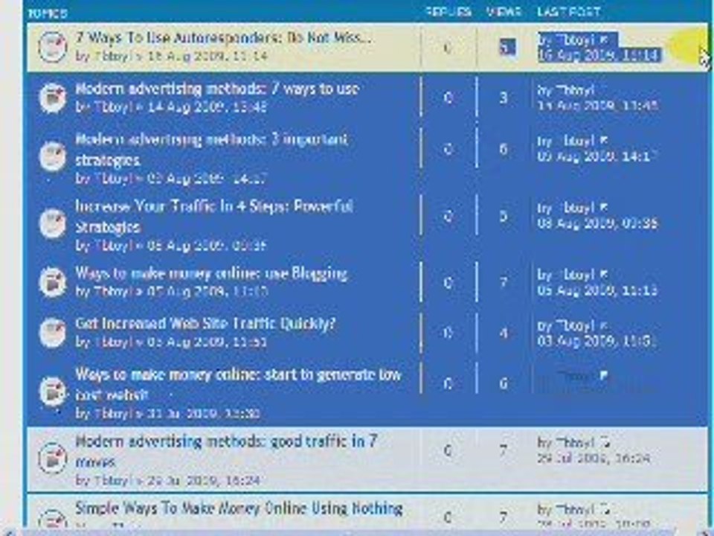Viewport: 714px width, 536px height.
Task: Click highlighted views count in Autoresponders row
Action: 506,47
